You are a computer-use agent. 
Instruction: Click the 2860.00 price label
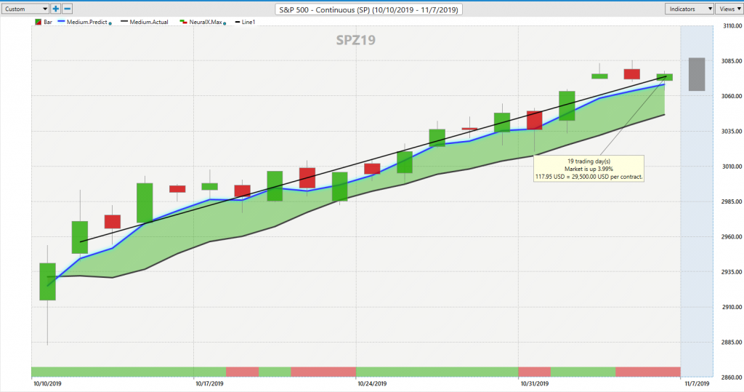(x=732, y=377)
